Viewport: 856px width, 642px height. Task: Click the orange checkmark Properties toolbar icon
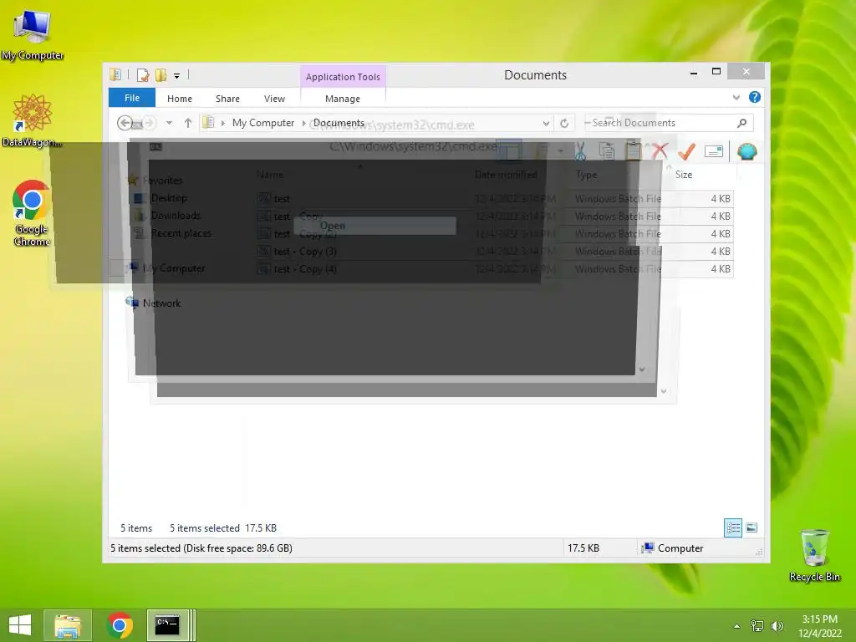point(686,151)
